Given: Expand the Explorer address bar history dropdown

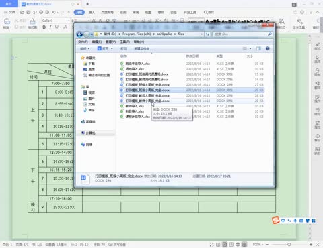Looking at the screenshot, I should [x=202, y=34].
